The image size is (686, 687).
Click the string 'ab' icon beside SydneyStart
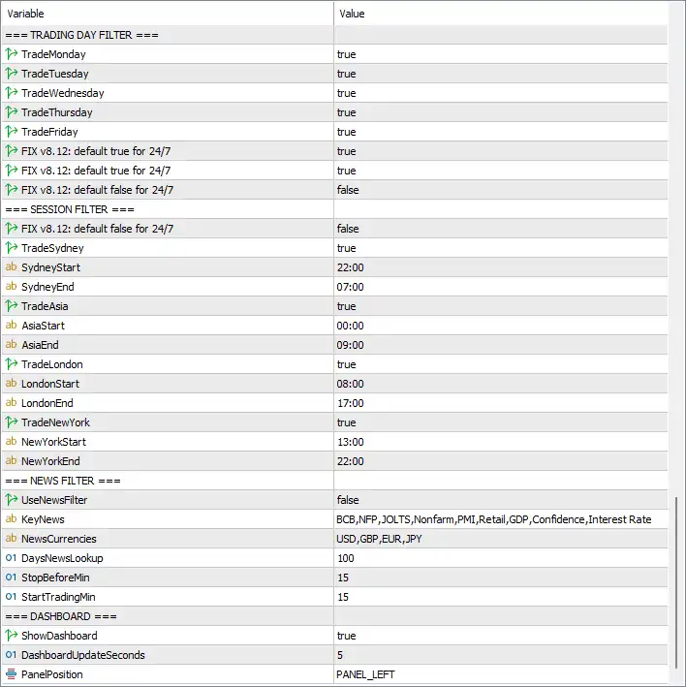11,266
